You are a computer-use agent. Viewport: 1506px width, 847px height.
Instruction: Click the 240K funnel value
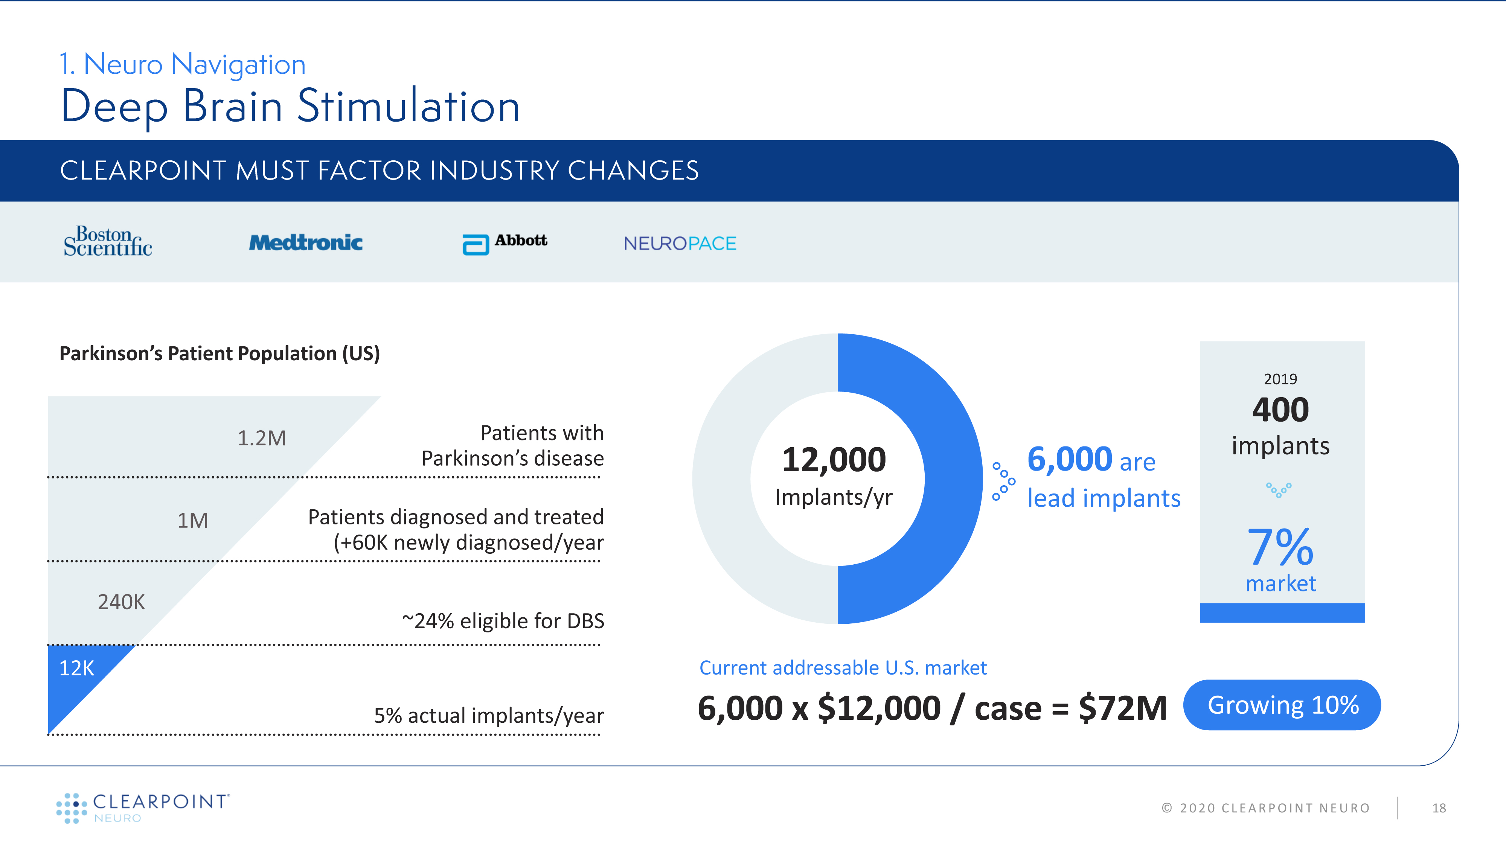[121, 602]
